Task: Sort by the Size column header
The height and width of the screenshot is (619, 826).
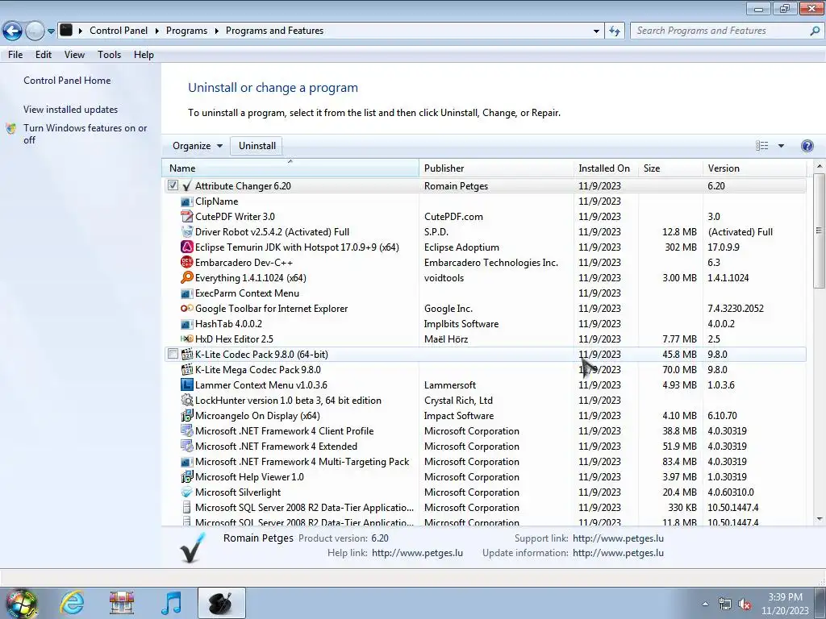Action: click(x=670, y=168)
